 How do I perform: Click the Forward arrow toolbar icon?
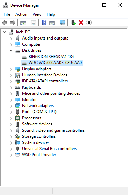point(12,22)
